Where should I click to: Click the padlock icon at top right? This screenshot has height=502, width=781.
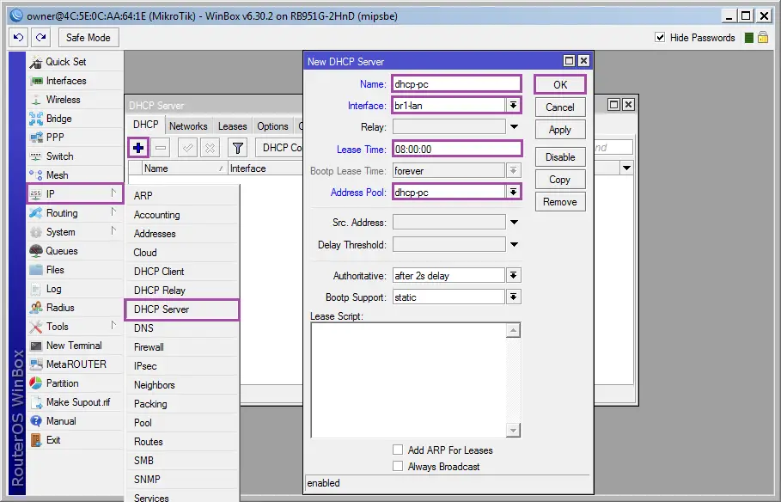pos(763,37)
